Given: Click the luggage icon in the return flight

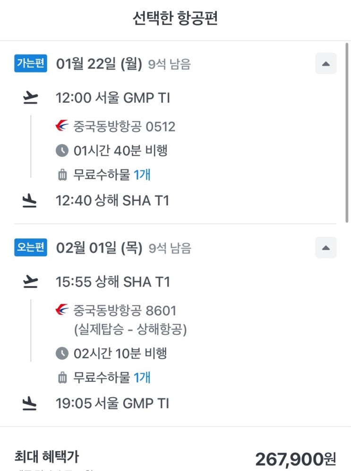Looking at the screenshot, I should 62,377.
